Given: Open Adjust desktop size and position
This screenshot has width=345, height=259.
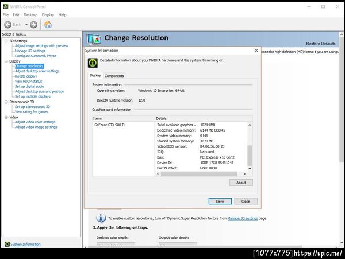Looking at the screenshot, I should [39, 91].
